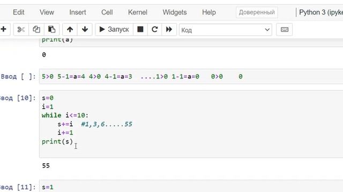
Task: Click into the cell with 5>0 5-1=a=4
Action: (x=191, y=76)
